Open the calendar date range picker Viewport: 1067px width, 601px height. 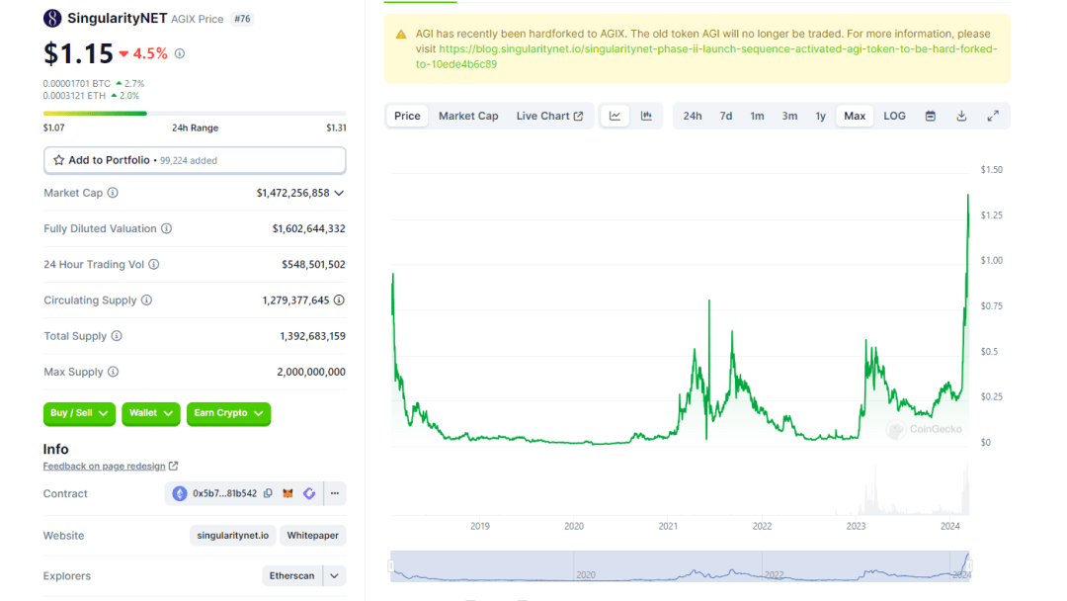click(930, 116)
